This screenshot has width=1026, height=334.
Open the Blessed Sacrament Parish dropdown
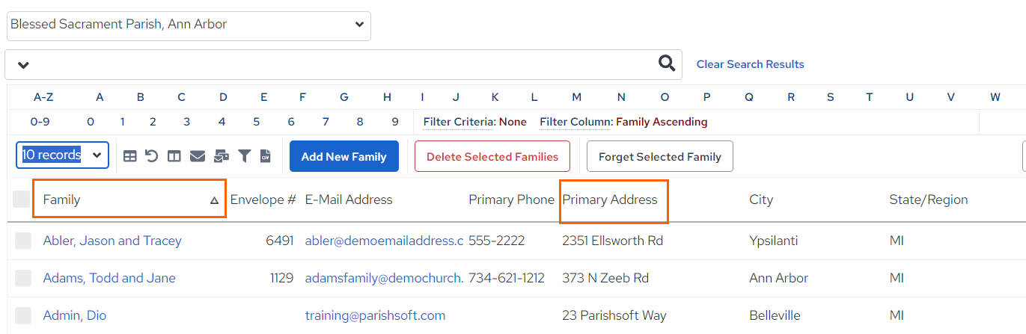[x=189, y=25]
